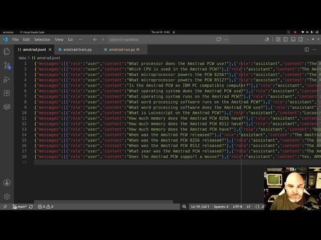Open the Manage gear icon
The height and width of the screenshot is (240, 321).
[7, 196]
